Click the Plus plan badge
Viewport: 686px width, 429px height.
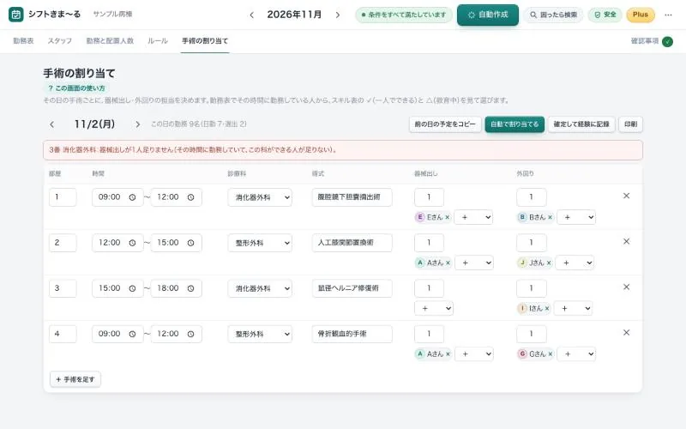point(641,15)
